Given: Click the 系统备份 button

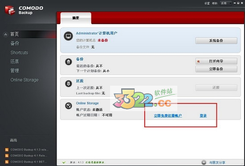Looking at the screenshot, I should pyautogui.click(x=216, y=41).
